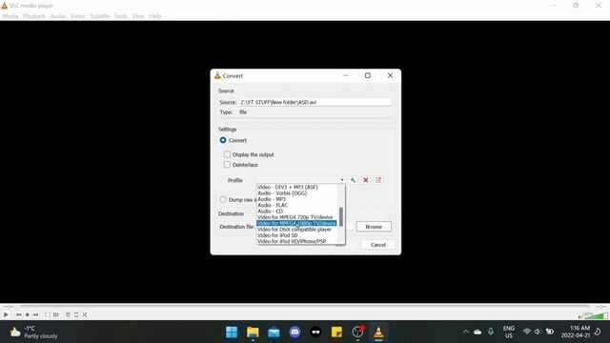Image resolution: width=610 pixels, height=343 pixels.
Task: Choose Audio - MP3 profile
Action: pos(272,199)
